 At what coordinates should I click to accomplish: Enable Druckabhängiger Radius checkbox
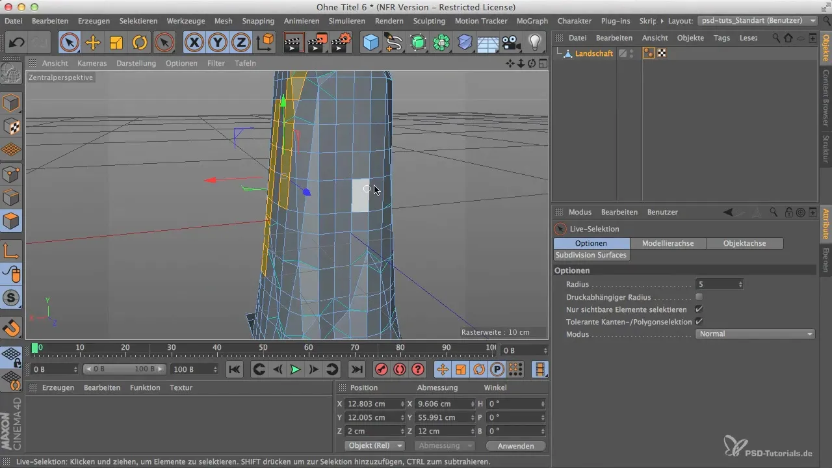699,297
